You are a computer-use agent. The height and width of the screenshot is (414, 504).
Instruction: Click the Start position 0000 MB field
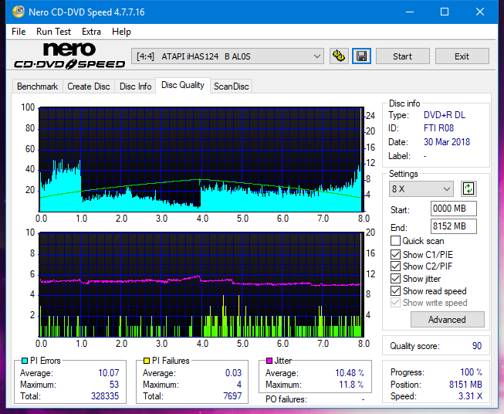(453, 209)
